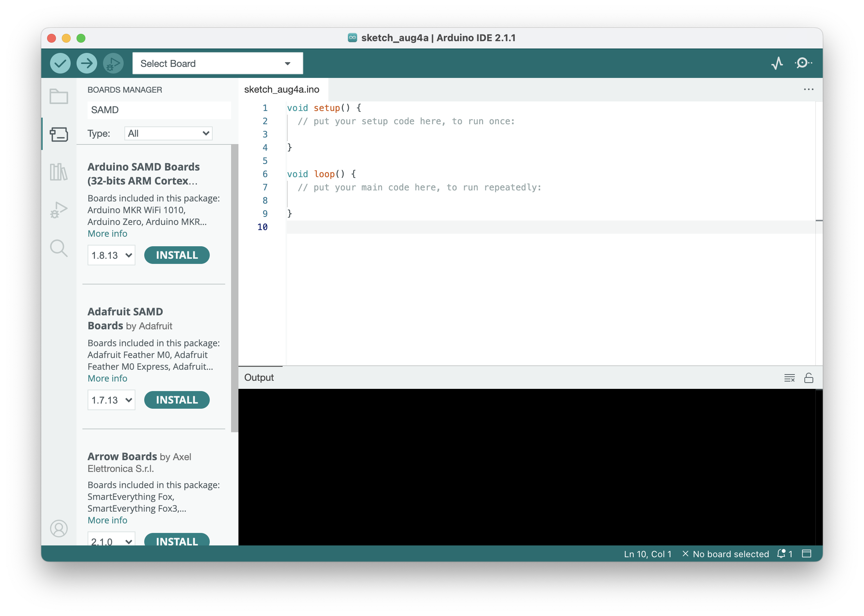Clear the Output panel
The image size is (864, 616).
789,378
